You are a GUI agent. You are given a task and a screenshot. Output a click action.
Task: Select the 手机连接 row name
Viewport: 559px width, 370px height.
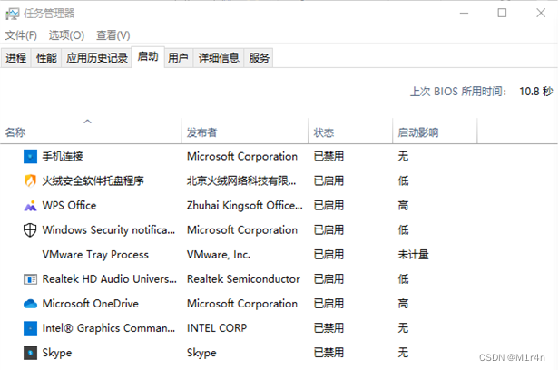(63, 156)
